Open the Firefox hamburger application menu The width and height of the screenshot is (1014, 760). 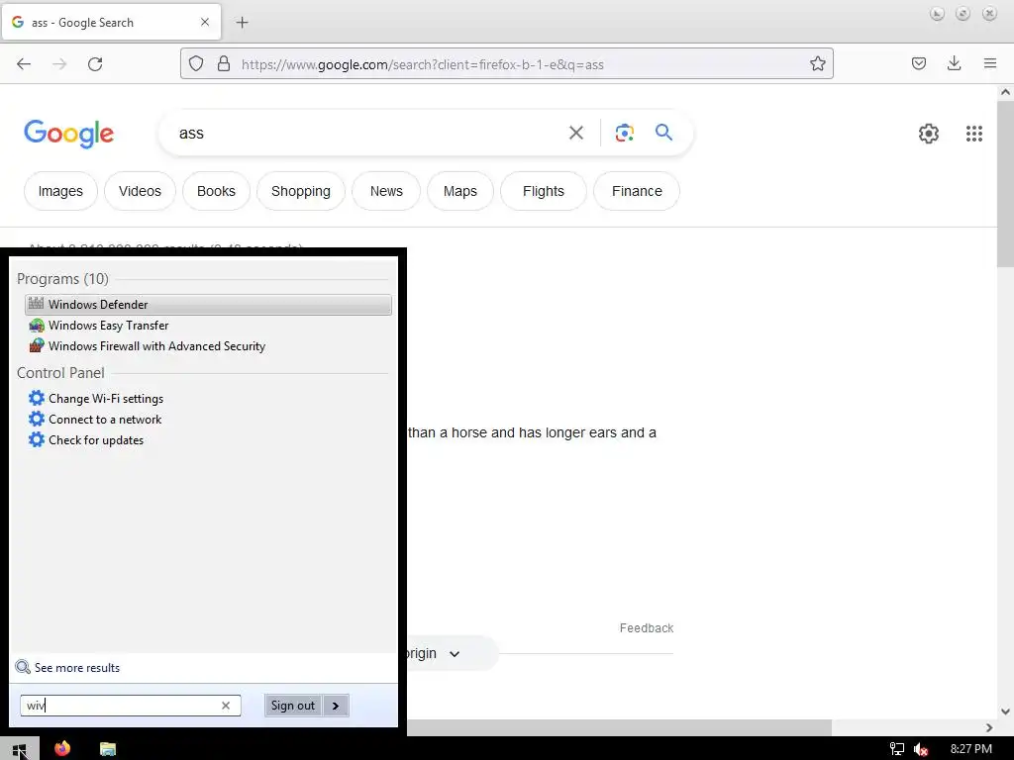[x=990, y=63]
